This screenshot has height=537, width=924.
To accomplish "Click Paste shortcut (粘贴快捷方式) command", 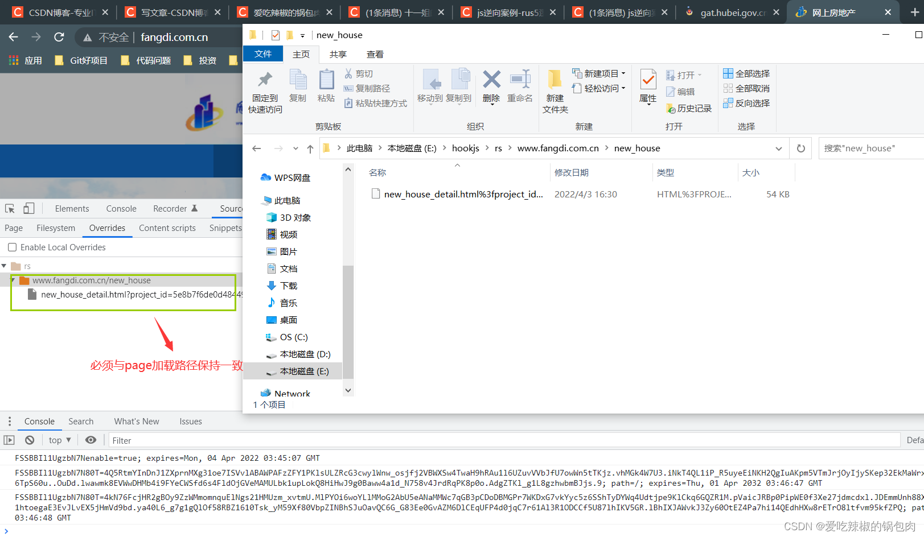I will tap(376, 103).
